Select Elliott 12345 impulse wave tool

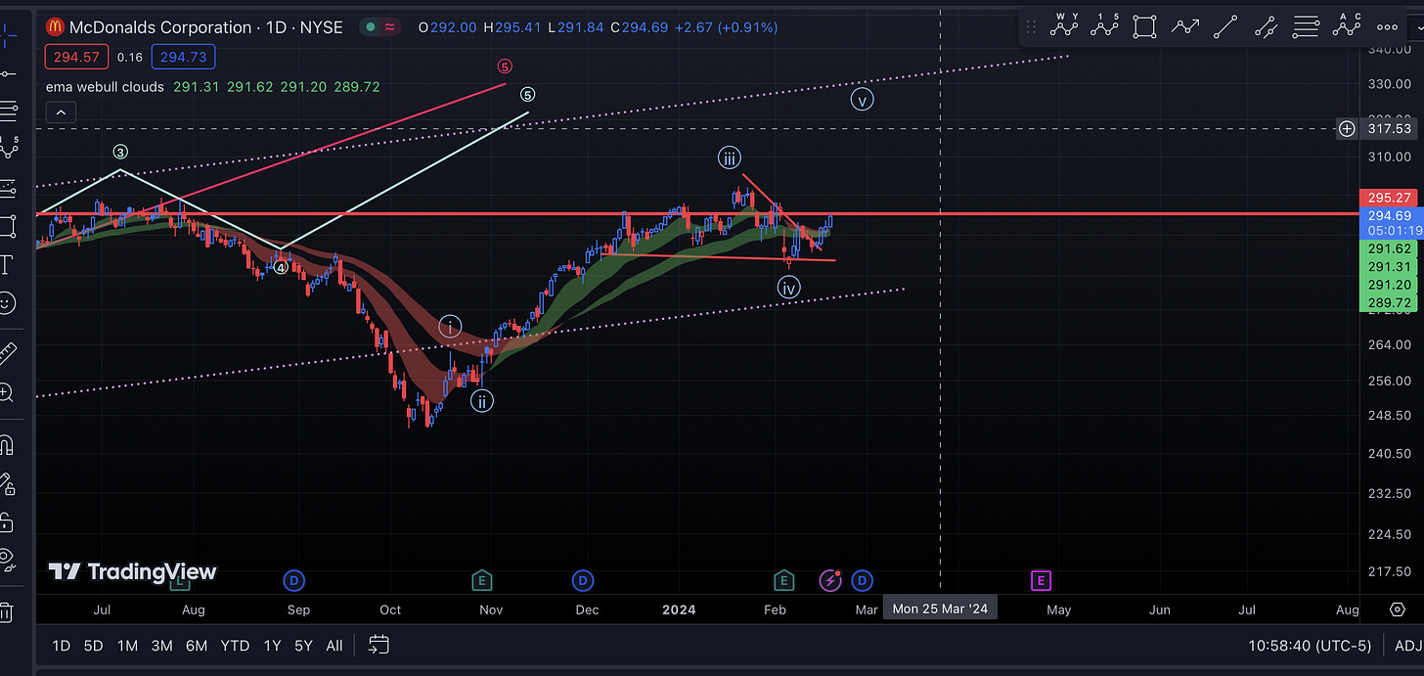click(1104, 26)
